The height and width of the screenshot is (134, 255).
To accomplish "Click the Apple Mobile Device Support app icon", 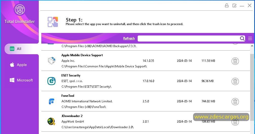I will click(51, 61).
